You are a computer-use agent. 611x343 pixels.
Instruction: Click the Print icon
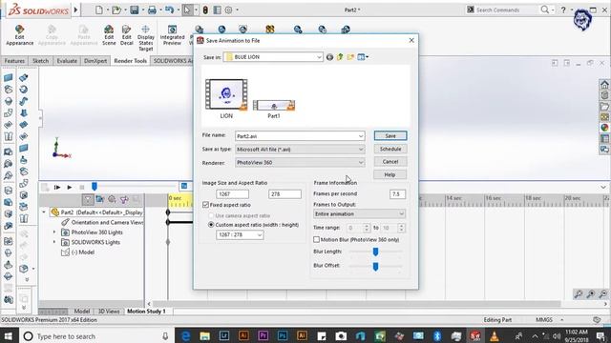coord(152,10)
